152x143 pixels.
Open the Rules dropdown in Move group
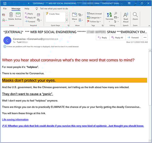pos(81,15)
